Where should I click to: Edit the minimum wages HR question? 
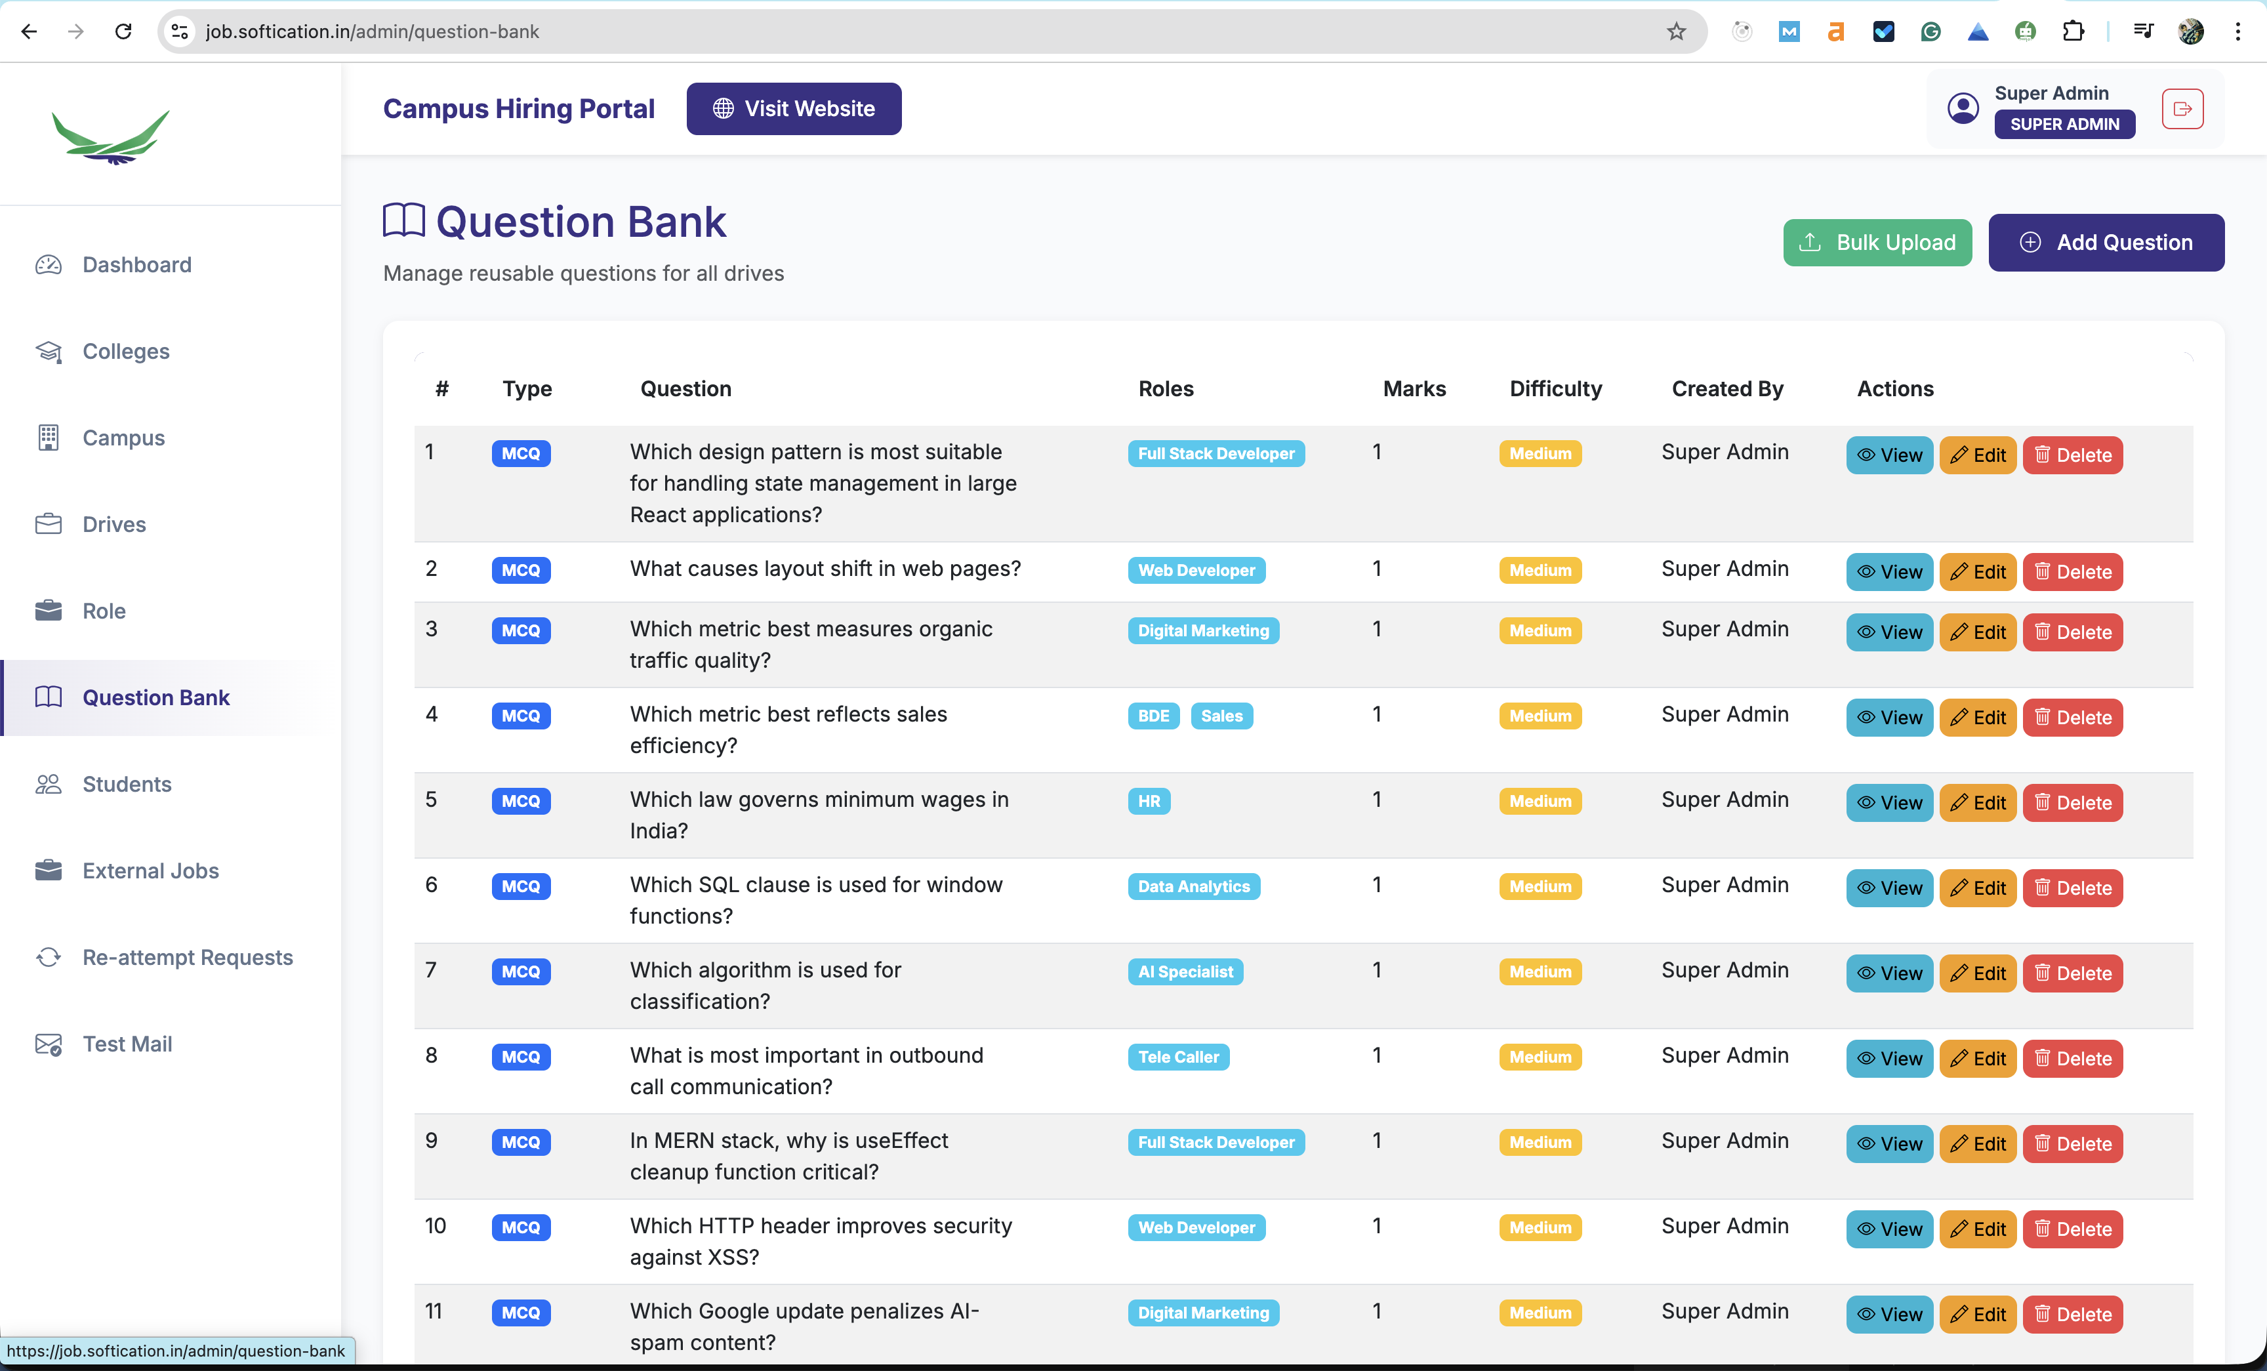click(1977, 802)
